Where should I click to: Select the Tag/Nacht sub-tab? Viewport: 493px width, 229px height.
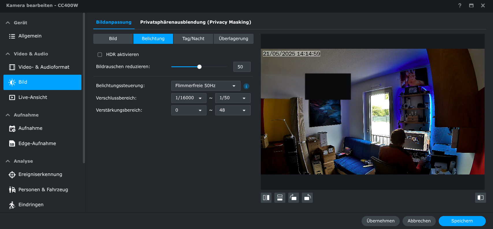193,39
